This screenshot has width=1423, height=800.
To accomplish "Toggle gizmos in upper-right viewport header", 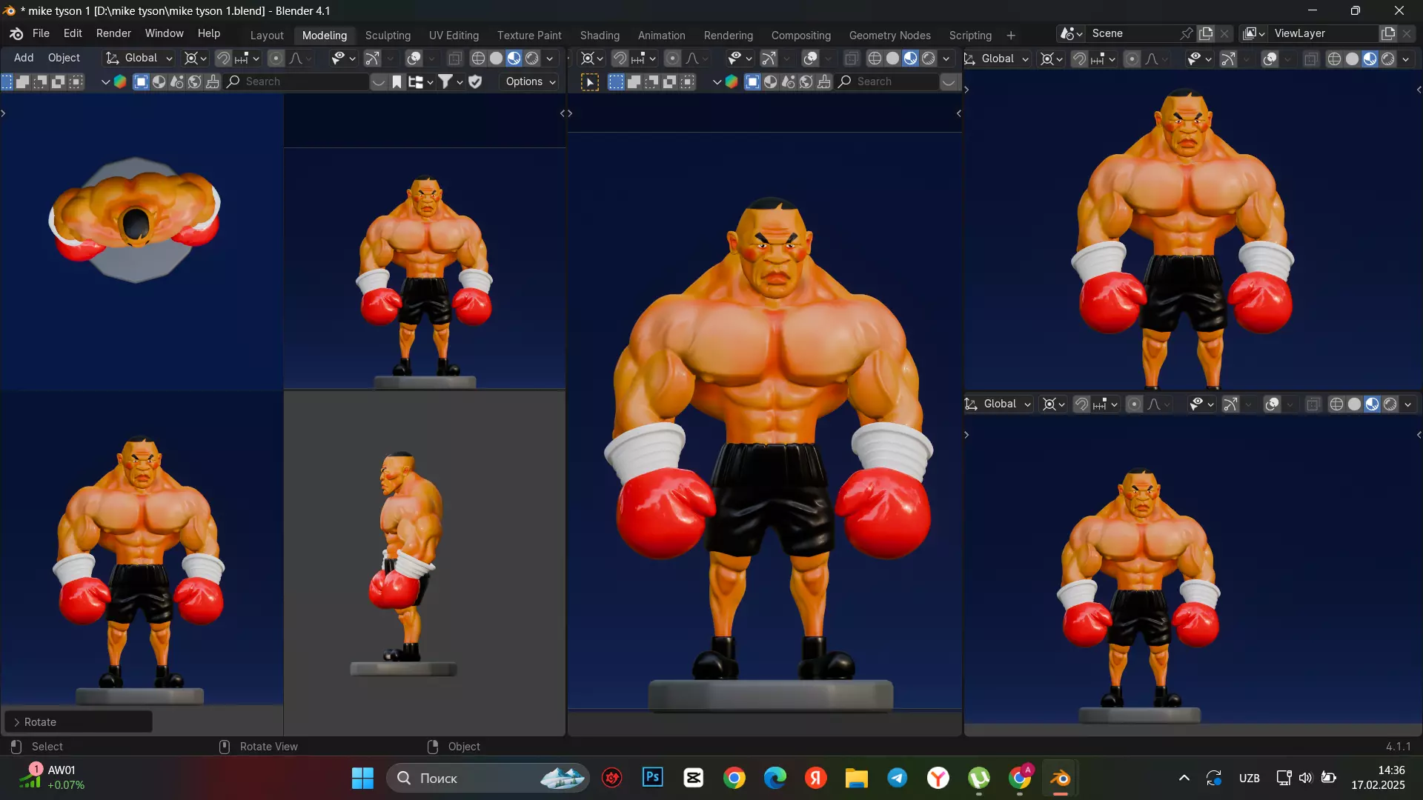I will click(x=1229, y=59).
